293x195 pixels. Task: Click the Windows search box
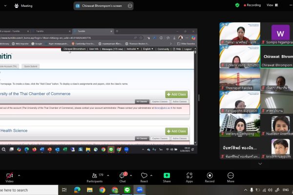click(29, 190)
